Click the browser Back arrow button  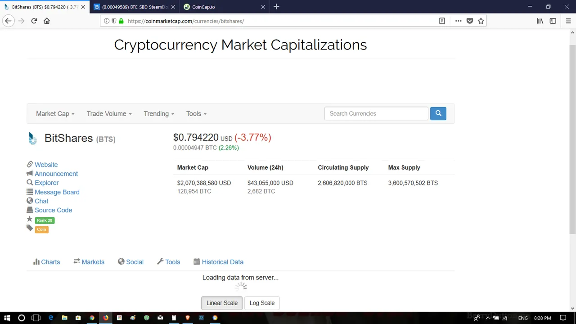coord(8,21)
